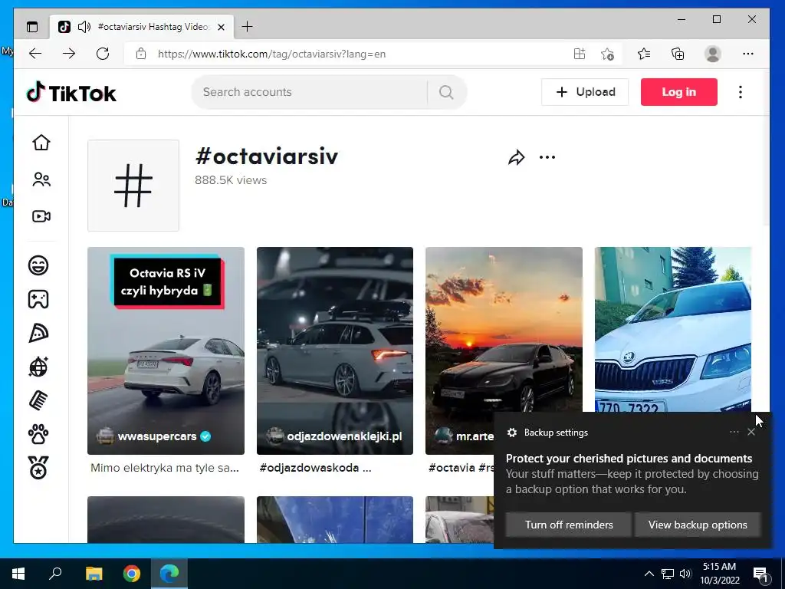Click View backup options
The image size is (785, 589).
pyautogui.click(x=698, y=525)
